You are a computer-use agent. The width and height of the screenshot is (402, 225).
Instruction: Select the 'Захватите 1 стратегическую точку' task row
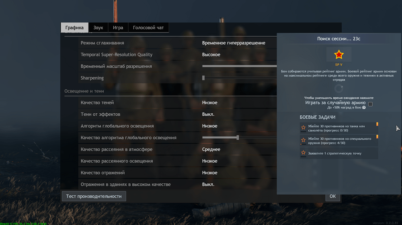click(x=338, y=153)
